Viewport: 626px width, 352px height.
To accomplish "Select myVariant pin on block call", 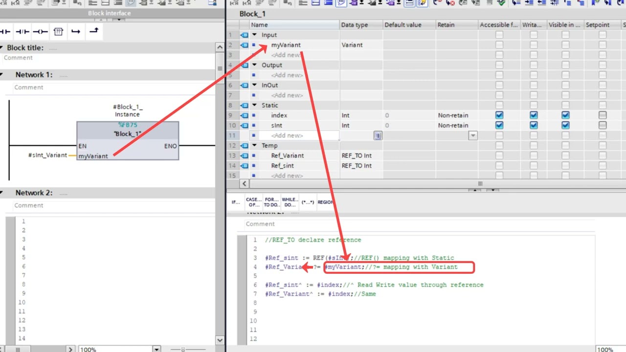I will point(93,156).
